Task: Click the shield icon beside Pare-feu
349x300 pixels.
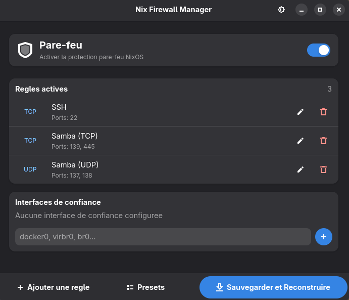Action: [25, 50]
